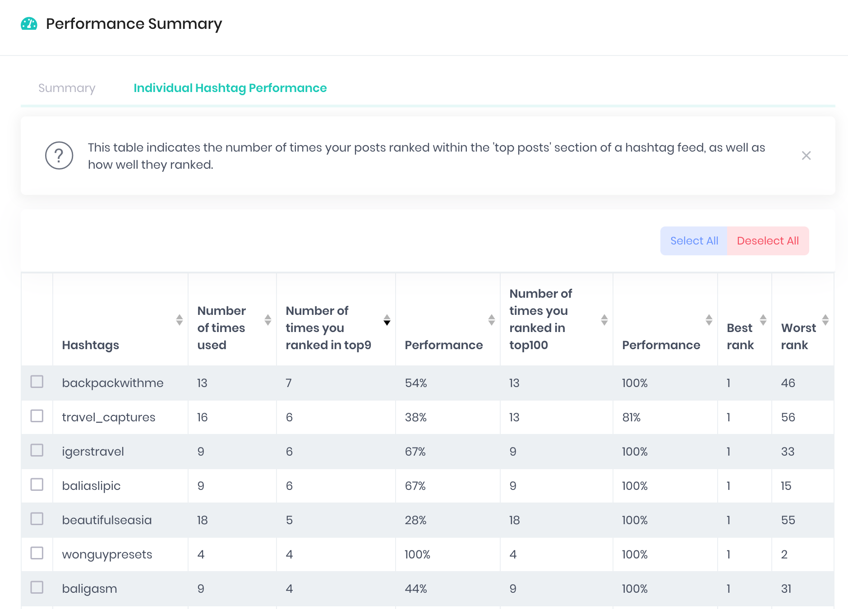Enable the igerstravel checkbox
The width and height of the screenshot is (848, 609).
click(x=37, y=450)
